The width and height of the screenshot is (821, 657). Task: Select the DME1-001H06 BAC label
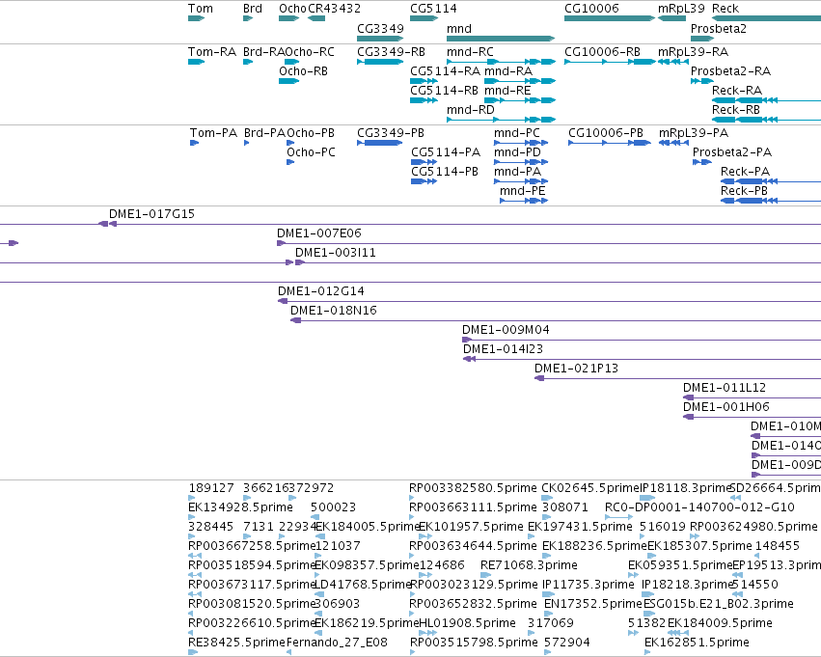coord(725,408)
